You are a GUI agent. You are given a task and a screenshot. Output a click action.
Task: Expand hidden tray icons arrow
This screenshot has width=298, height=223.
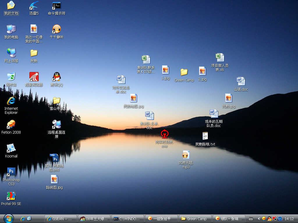[259, 219]
